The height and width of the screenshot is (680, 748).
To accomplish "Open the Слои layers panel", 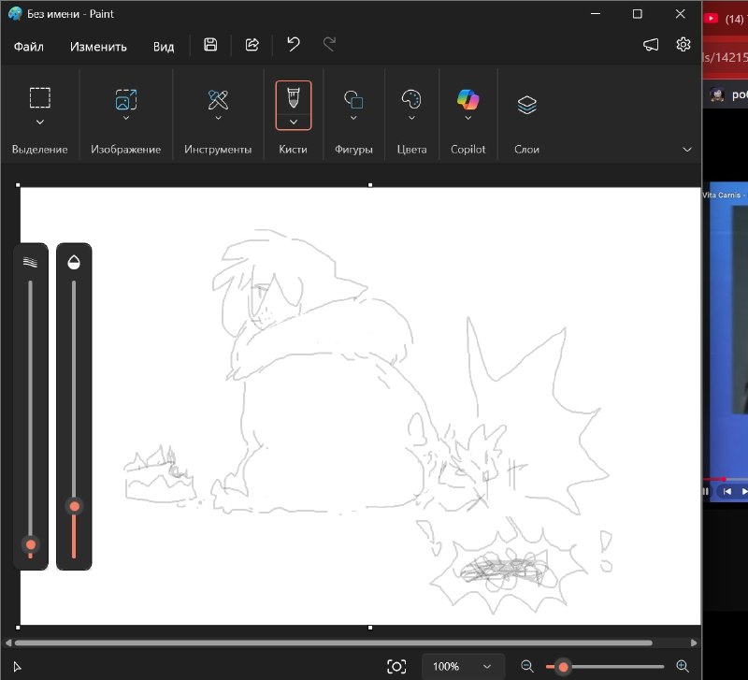I will (526, 105).
